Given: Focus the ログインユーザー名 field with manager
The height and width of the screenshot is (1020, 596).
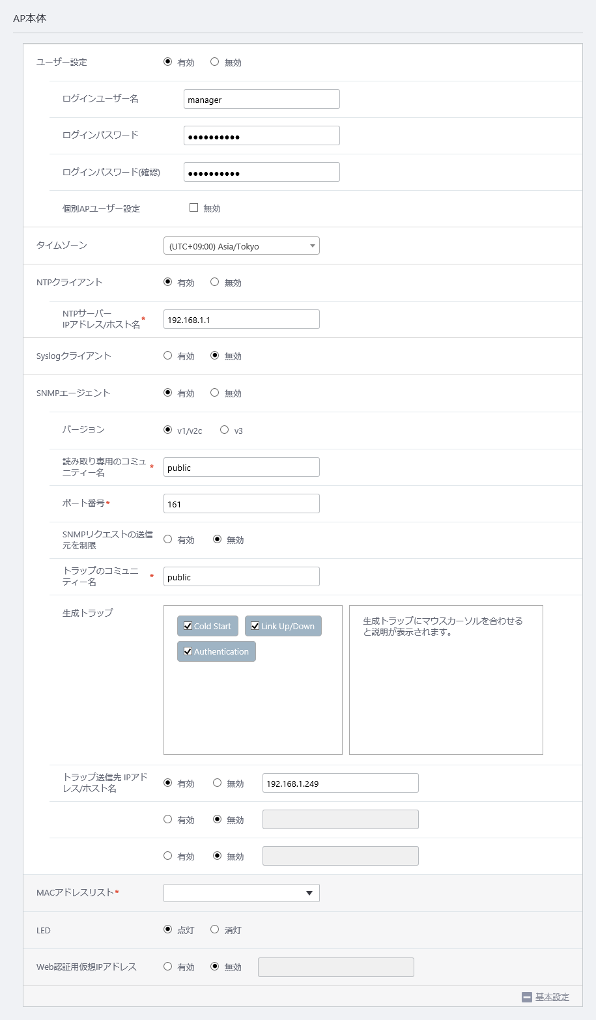Looking at the screenshot, I should coord(262,99).
